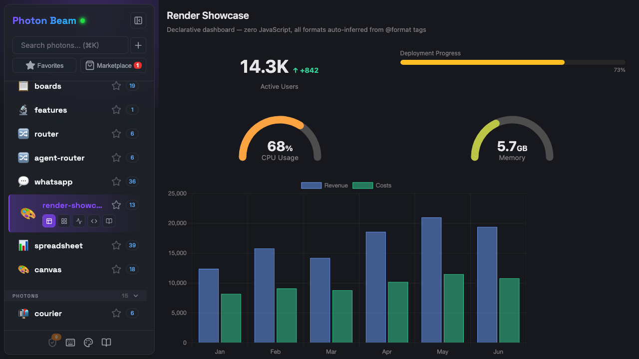Toggle favorite star for whatsapp
The height and width of the screenshot is (359, 639).
(x=116, y=182)
